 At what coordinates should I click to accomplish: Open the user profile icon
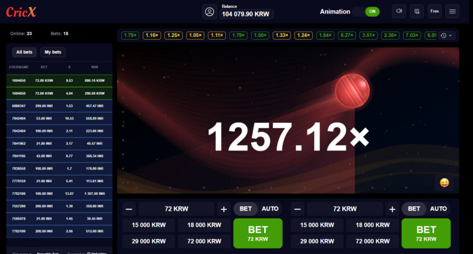click(209, 12)
